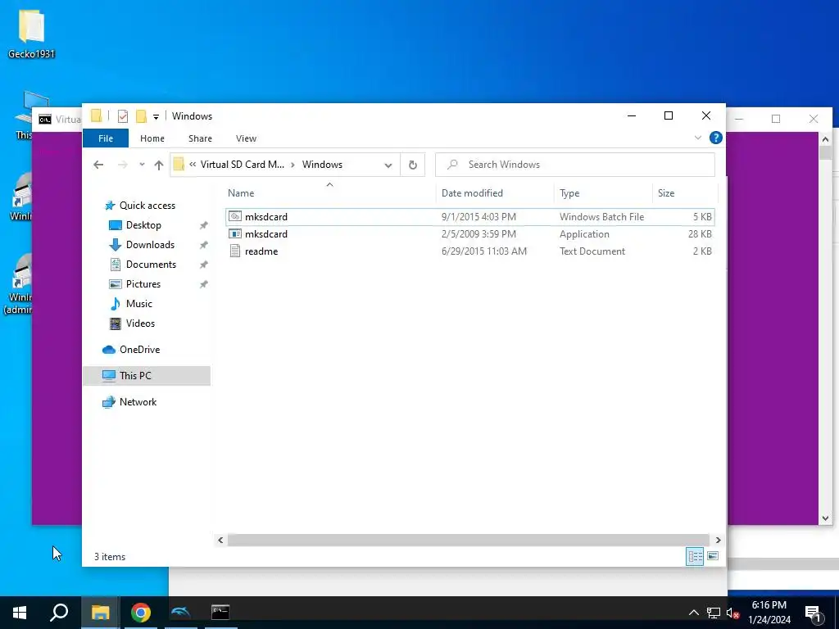Click the file list horizontal scrollbar
The width and height of the screenshot is (839, 629).
point(468,541)
